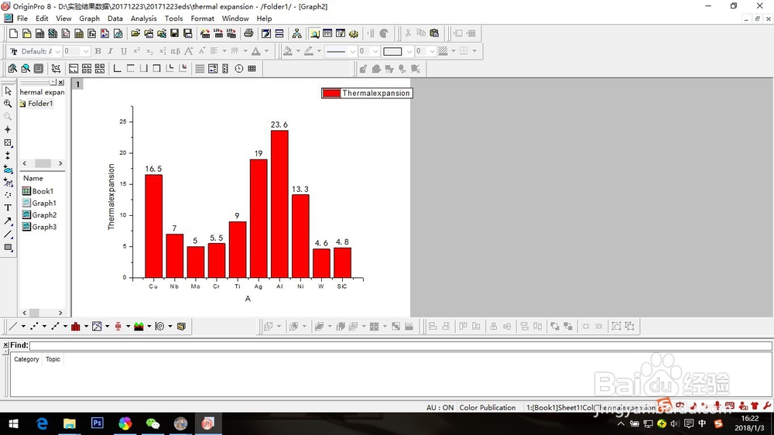This screenshot has height=435, width=774.
Task: Select the Data Reader tool
Action: click(8, 142)
